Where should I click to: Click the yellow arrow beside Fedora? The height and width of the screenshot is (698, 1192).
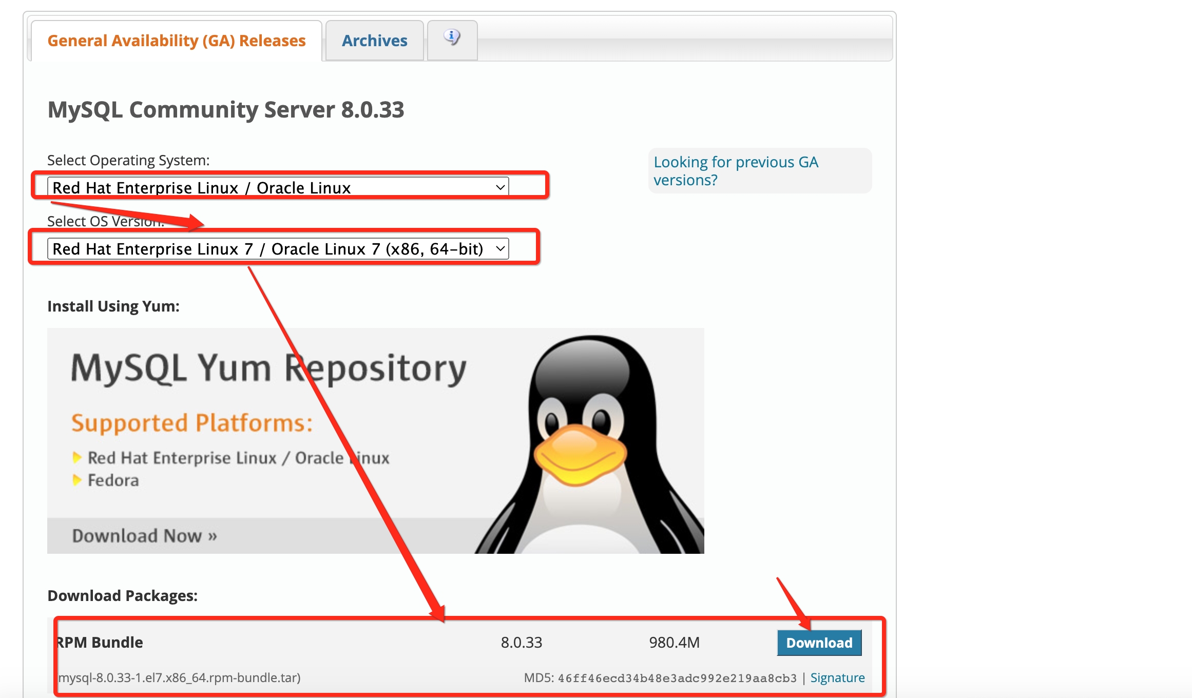click(x=78, y=480)
